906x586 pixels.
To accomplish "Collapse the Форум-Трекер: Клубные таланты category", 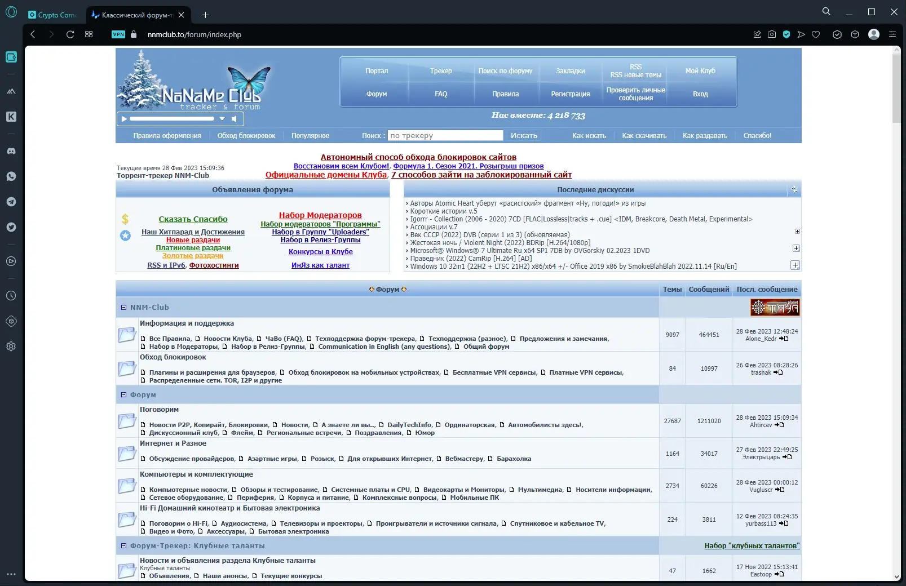I will point(124,546).
